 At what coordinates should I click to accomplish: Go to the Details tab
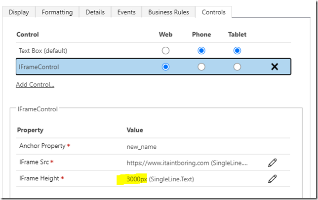pyautogui.click(x=95, y=12)
